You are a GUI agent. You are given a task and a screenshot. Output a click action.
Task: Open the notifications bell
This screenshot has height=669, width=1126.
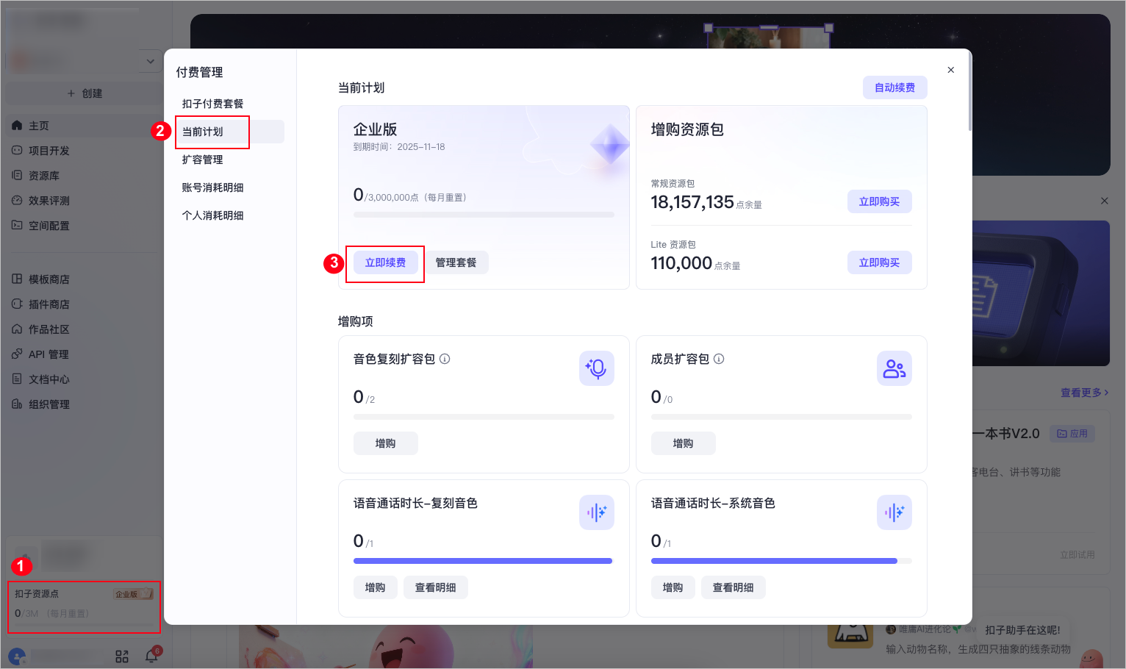point(152,656)
